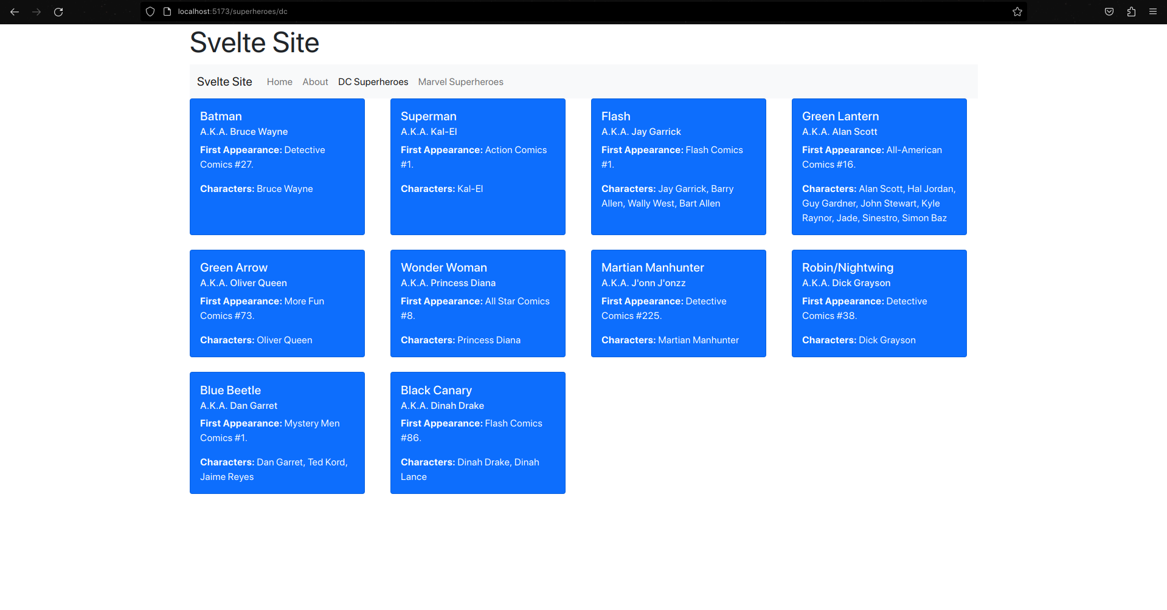This screenshot has height=610, width=1167.
Task: Click the browser forward arrow
Action: point(36,12)
